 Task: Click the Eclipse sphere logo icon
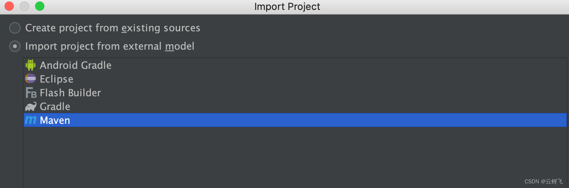pos(31,79)
